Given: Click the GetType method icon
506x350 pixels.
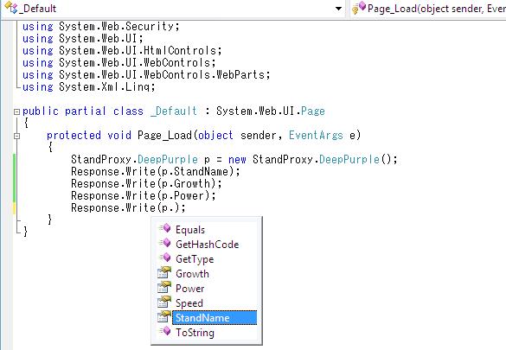Looking at the screenshot, I should pos(165,258).
